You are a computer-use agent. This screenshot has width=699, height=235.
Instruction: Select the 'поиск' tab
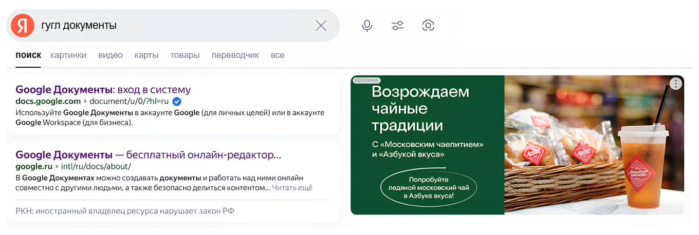pos(28,55)
